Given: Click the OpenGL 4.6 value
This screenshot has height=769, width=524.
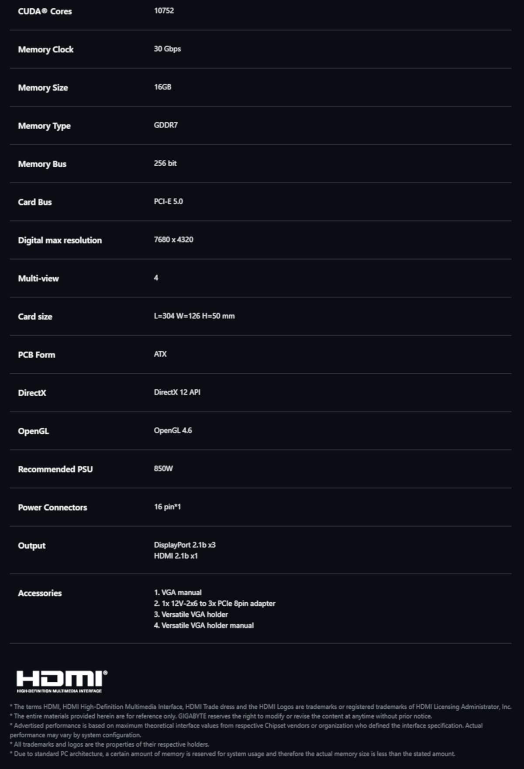Looking at the screenshot, I should coord(172,430).
